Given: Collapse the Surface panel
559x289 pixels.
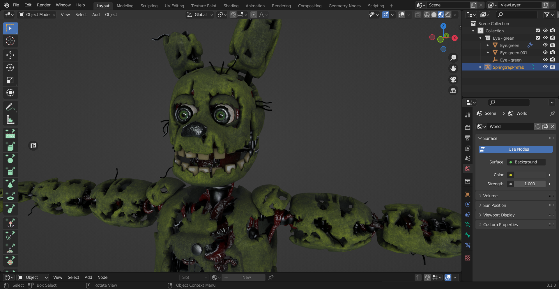Looking at the screenshot, I should pyautogui.click(x=516, y=138).
